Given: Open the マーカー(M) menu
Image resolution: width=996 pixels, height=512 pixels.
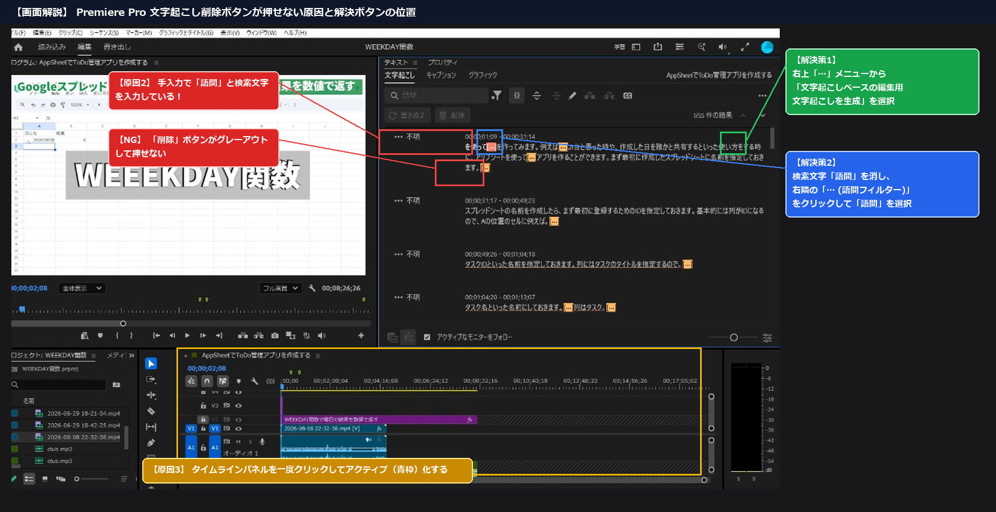Looking at the screenshot, I should click(x=139, y=32).
